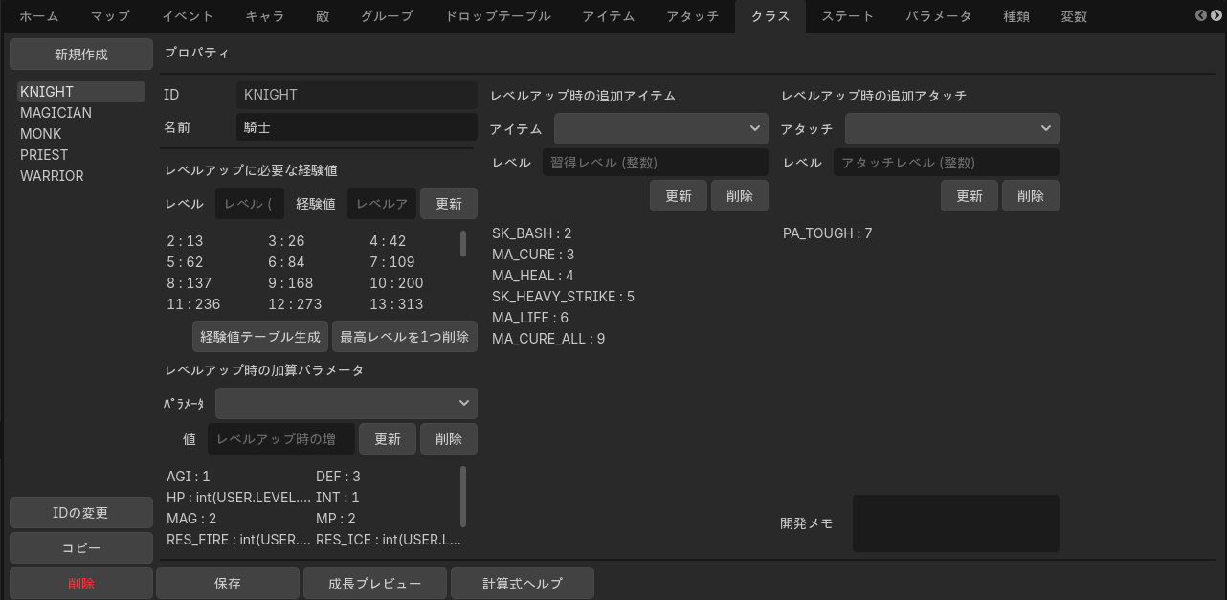Focus the experience レベル input field
The image size is (1227, 600).
(x=250, y=204)
